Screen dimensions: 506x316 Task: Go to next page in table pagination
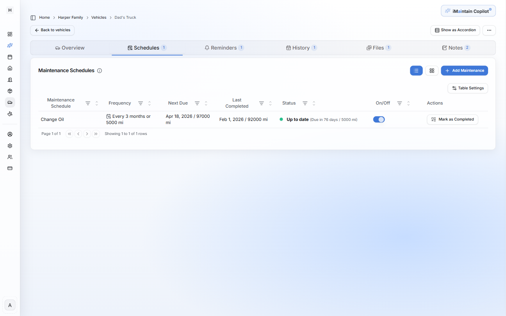point(87,134)
